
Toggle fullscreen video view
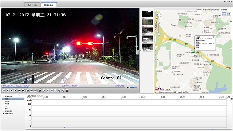coord(55,90)
